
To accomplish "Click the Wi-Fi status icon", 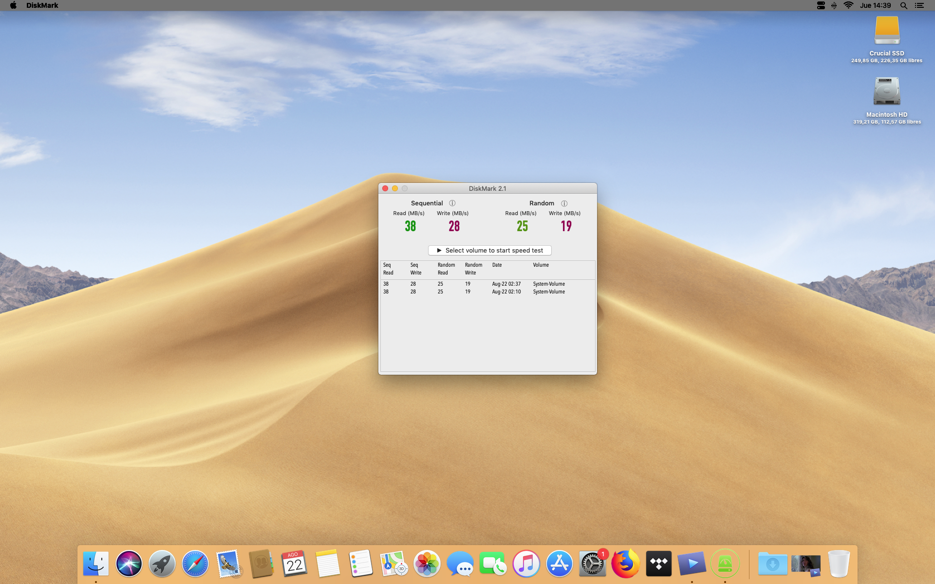I will click(848, 5).
